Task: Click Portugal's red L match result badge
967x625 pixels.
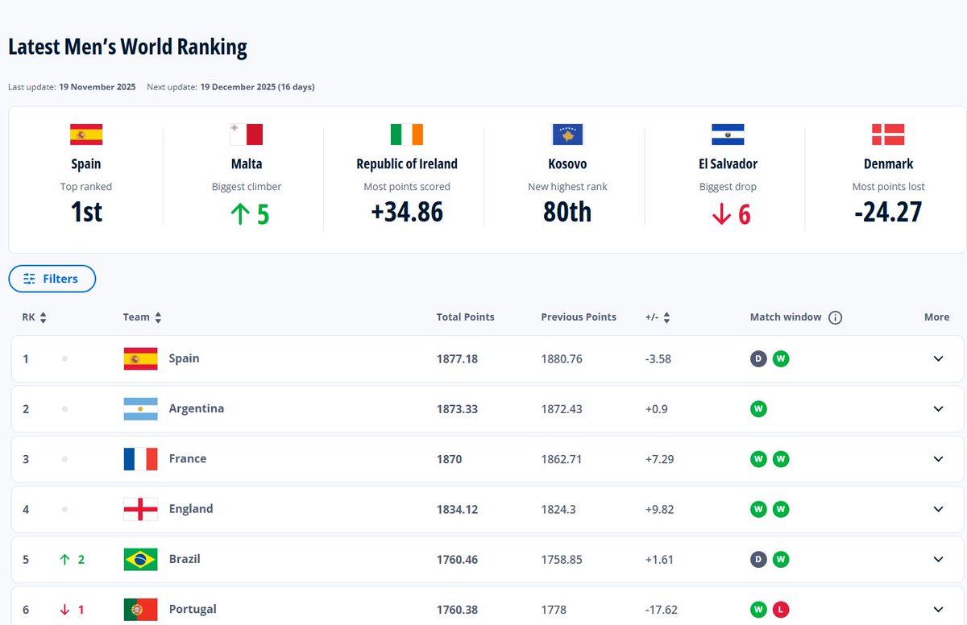Action: [780, 610]
